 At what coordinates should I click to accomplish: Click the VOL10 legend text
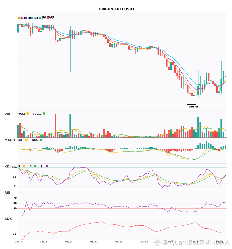click(x=37, y=114)
